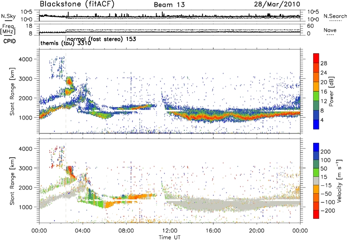Viewport: 347px width, 240px height.
Task: Click the "60" Nave axis tick
Action: click(x=311, y=26)
